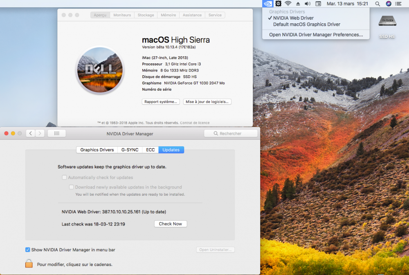Open the Stockage tab
409x275 pixels.
[146, 15]
